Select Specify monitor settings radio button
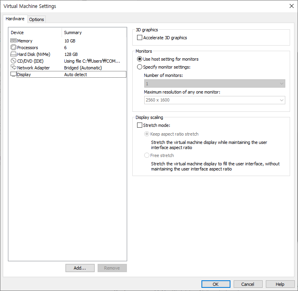The image size is (298, 291). coord(139,67)
